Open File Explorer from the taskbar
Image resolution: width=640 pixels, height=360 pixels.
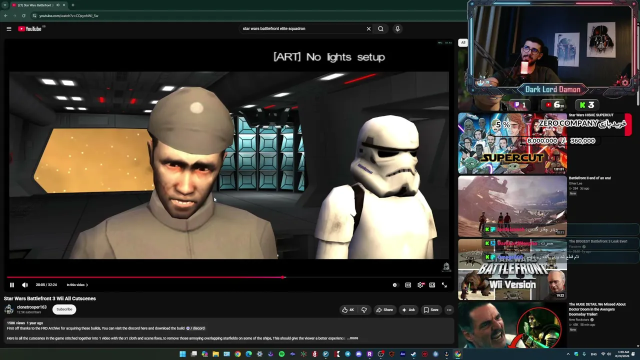(215, 354)
